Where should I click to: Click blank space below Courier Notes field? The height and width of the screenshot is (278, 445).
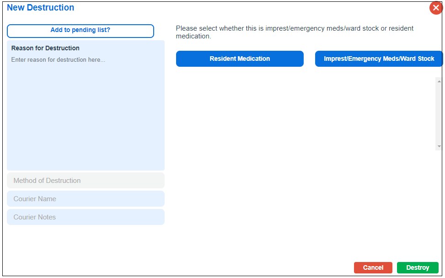click(86, 242)
